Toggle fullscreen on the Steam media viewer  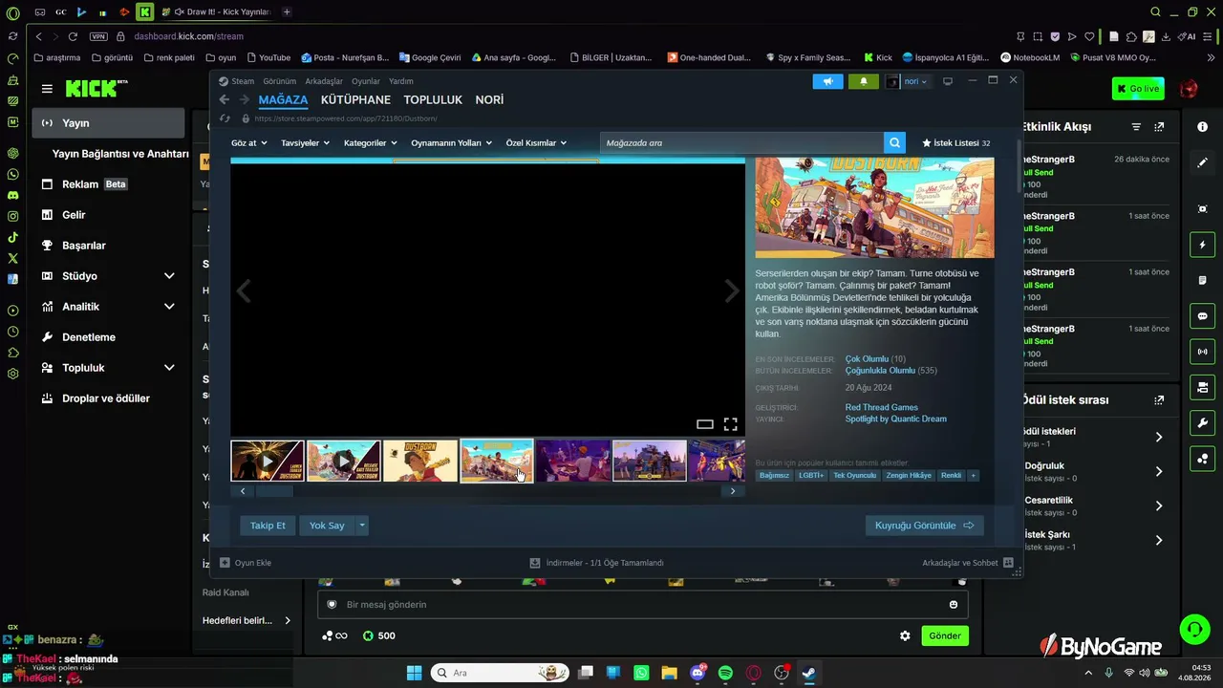730,424
